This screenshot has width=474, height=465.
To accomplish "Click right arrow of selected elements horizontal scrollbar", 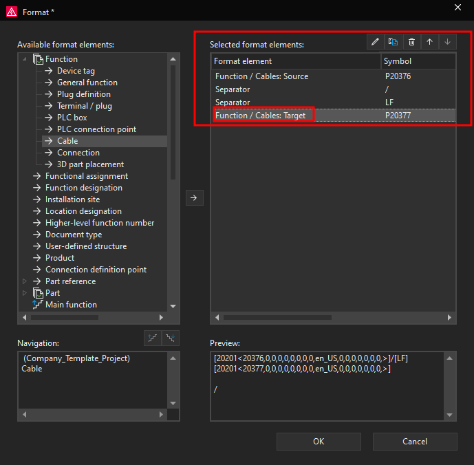I will point(449,318).
